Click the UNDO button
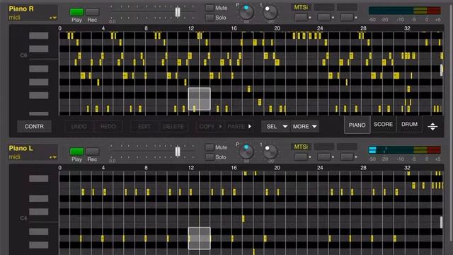 tap(79, 127)
